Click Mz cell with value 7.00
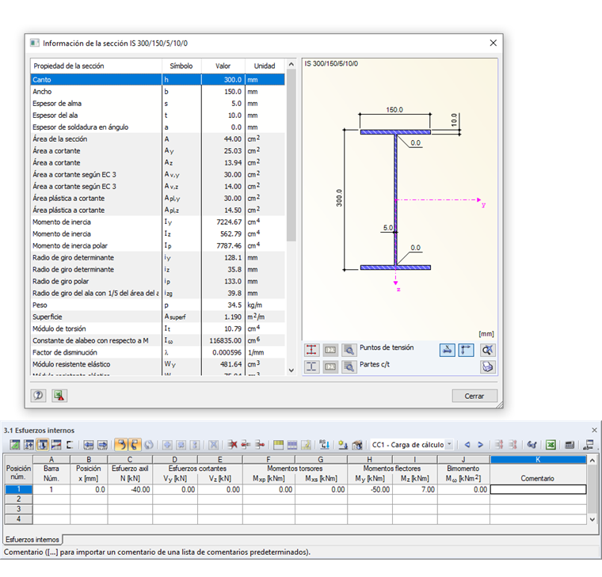 415,489
